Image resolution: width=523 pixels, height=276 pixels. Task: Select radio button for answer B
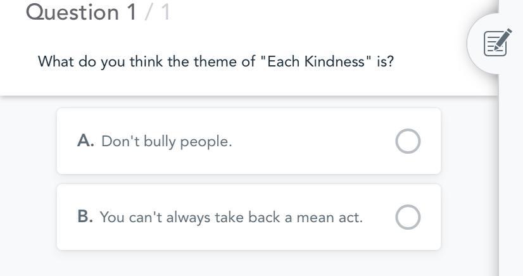(x=408, y=217)
